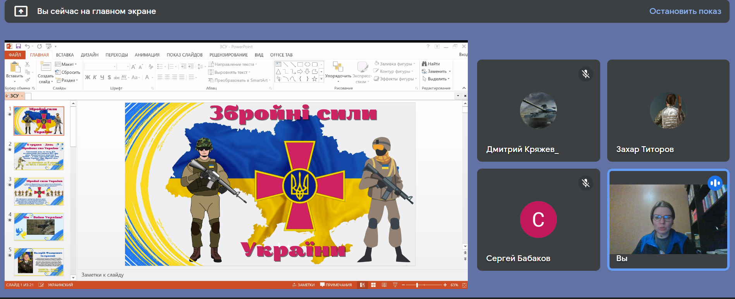
Task: Select the Format Painter brush icon
Action: click(x=27, y=80)
